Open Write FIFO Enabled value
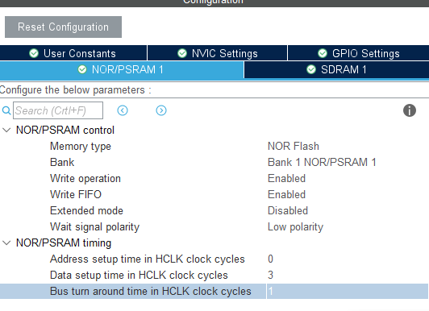Image resolution: width=429 pixels, height=311 pixels. coord(286,195)
